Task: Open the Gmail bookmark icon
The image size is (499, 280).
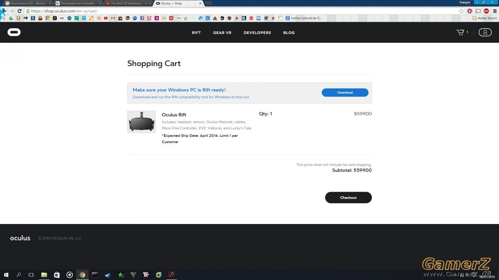Action: pyautogui.click(x=113, y=18)
